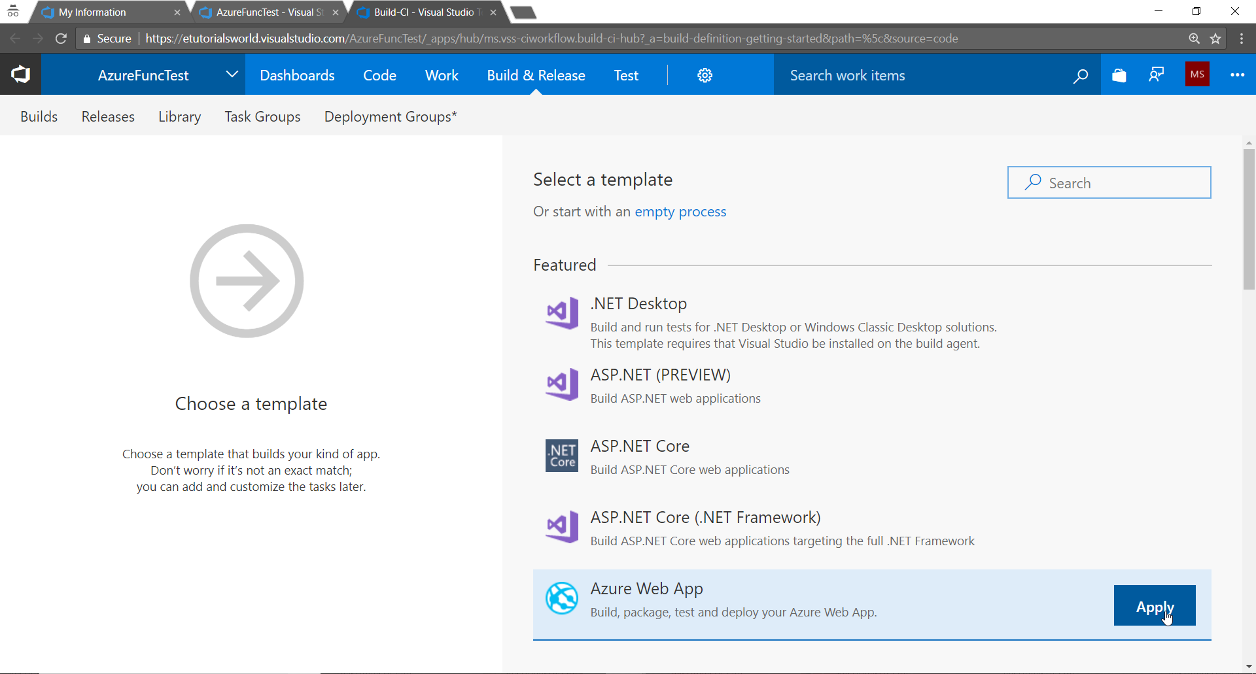Switch to the Builds tab
1256x674 pixels.
[39, 116]
